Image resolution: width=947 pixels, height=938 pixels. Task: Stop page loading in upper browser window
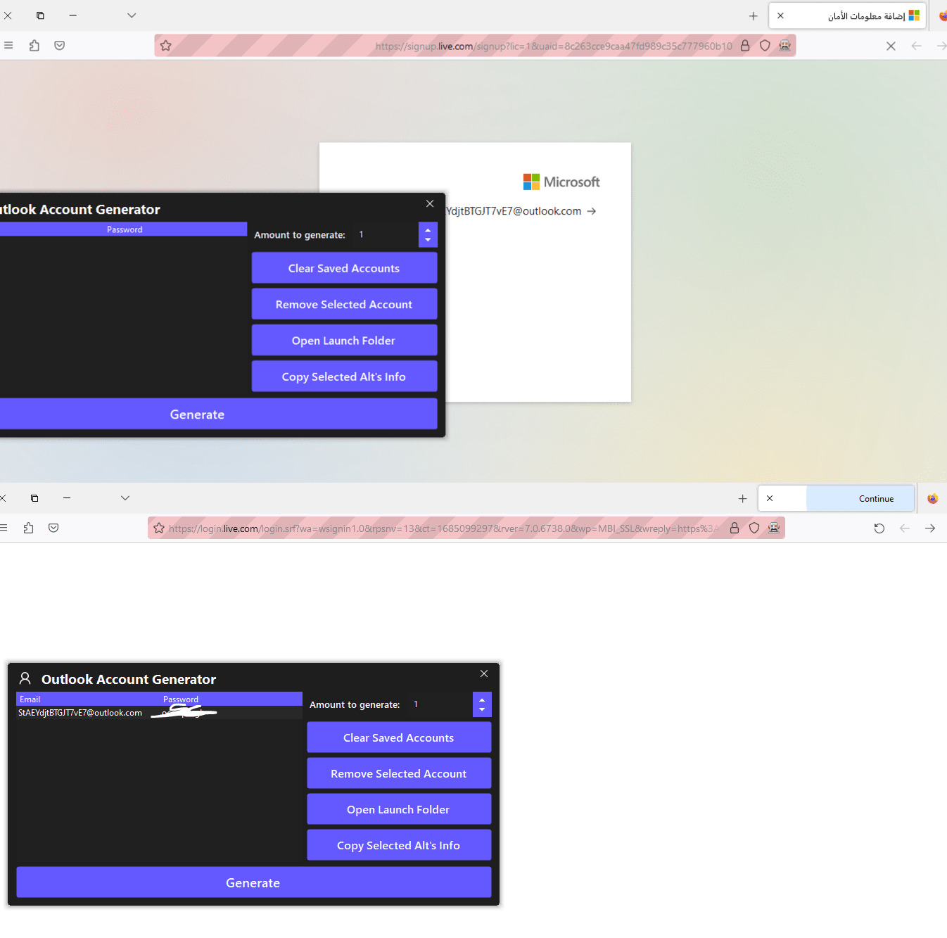pyautogui.click(x=891, y=46)
